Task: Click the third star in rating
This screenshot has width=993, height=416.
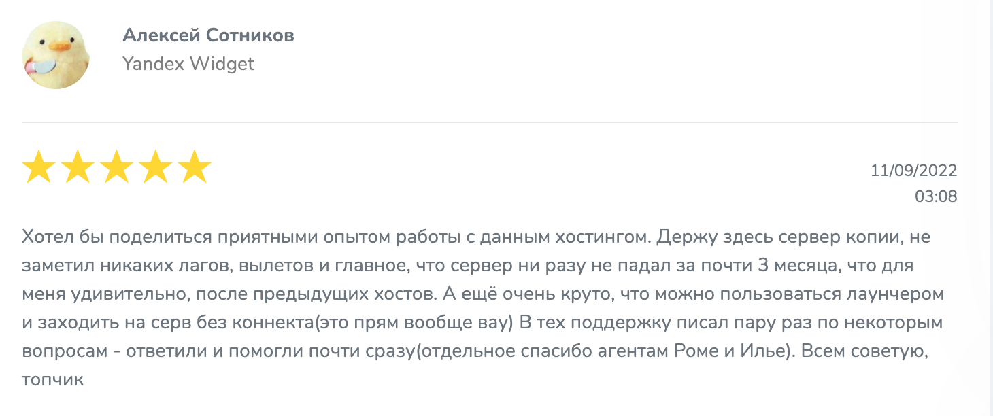Action: (x=116, y=168)
